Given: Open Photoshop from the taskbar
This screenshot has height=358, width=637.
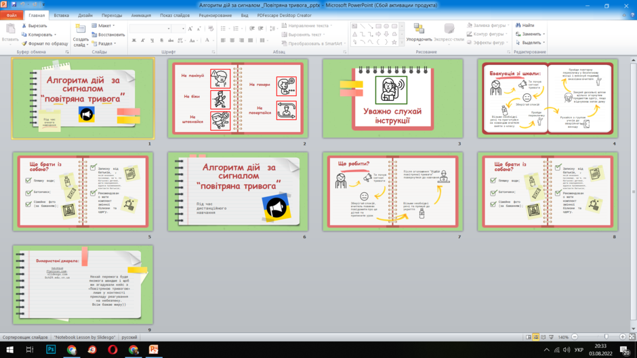Looking at the screenshot, I should tap(51, 349).
